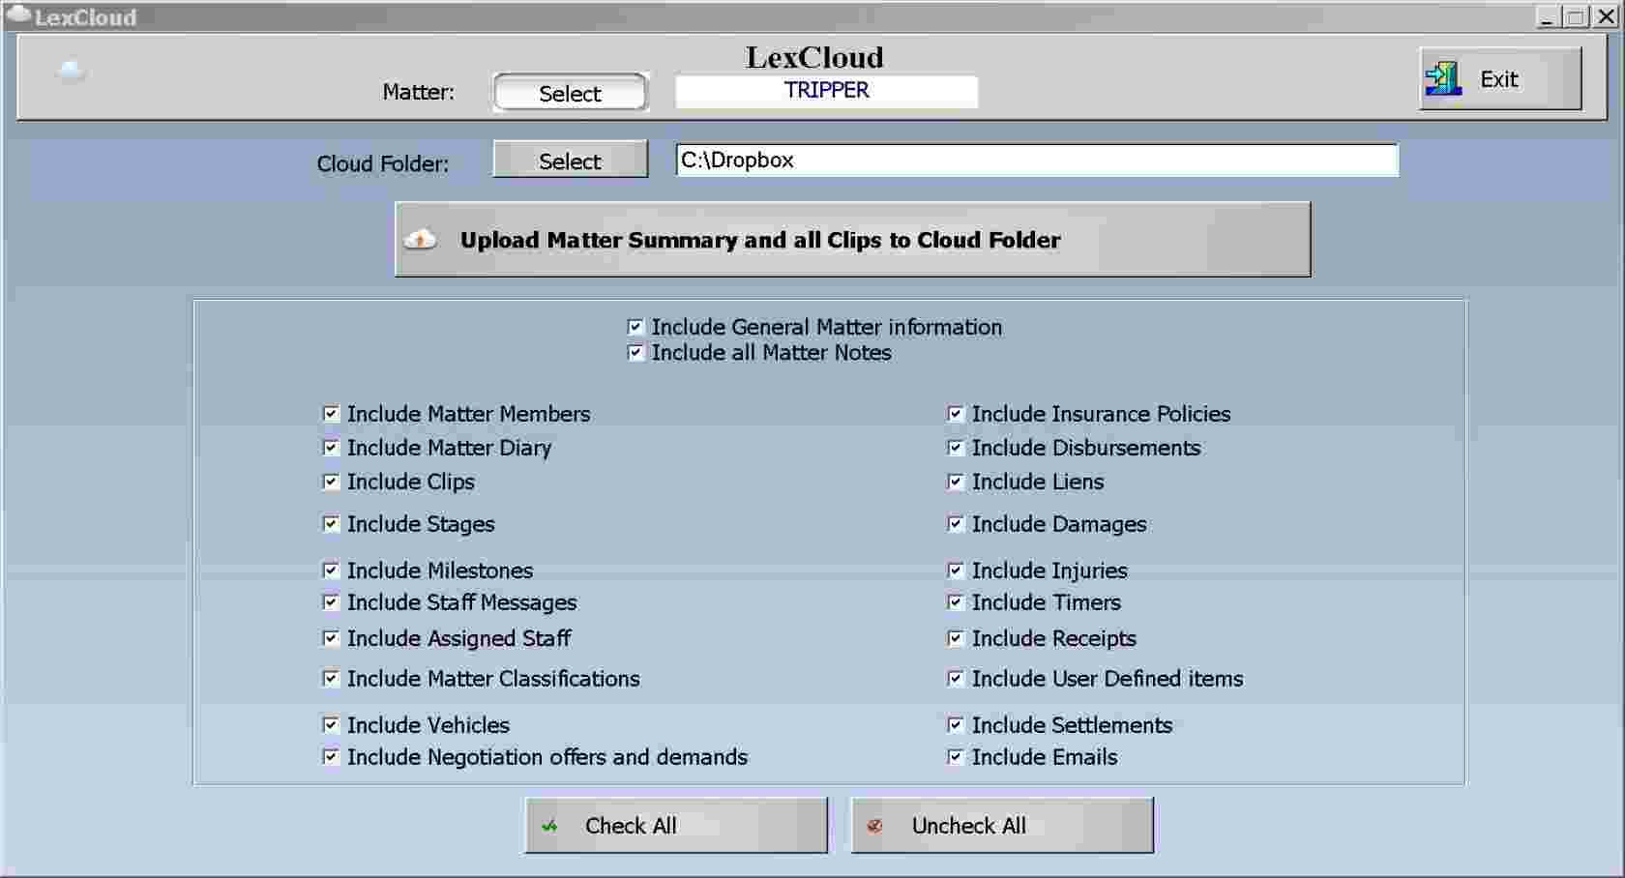Open the Cloud Folder Select button
The width and height of the screenshot is (1625, 878).
(570, 160)
